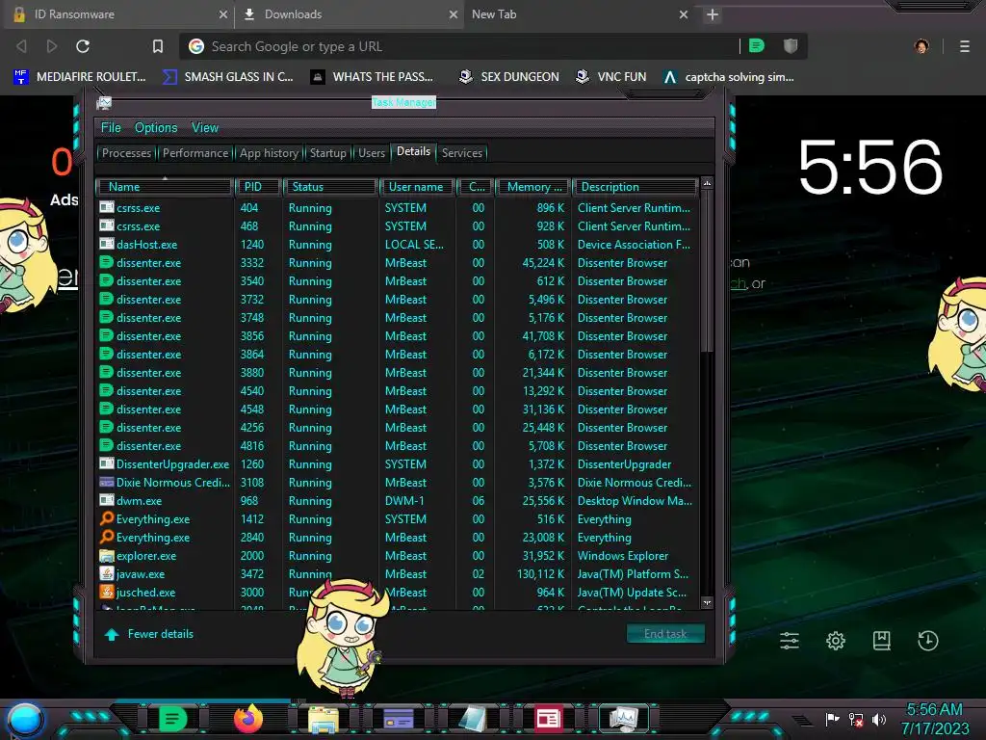Select the dwm.exe process row
The width and height of the screenshot is (986, 740).
point(398,501)
